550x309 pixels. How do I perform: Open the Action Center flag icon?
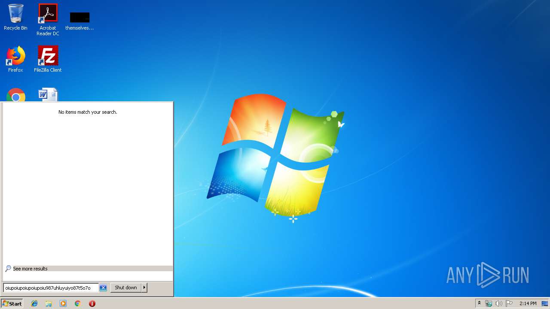(x=509, y=303)
